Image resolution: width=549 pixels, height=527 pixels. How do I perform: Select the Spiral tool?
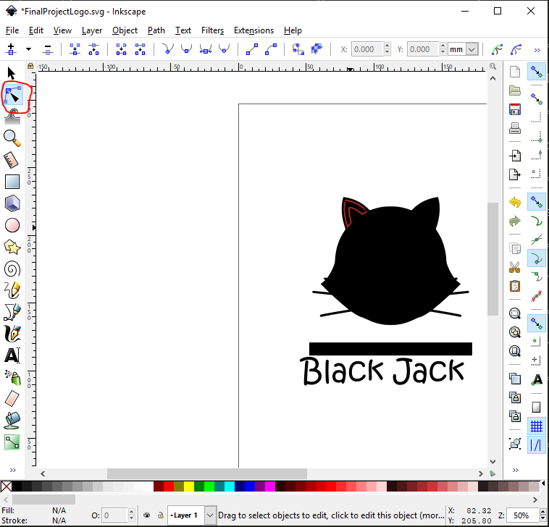point(12,269)
